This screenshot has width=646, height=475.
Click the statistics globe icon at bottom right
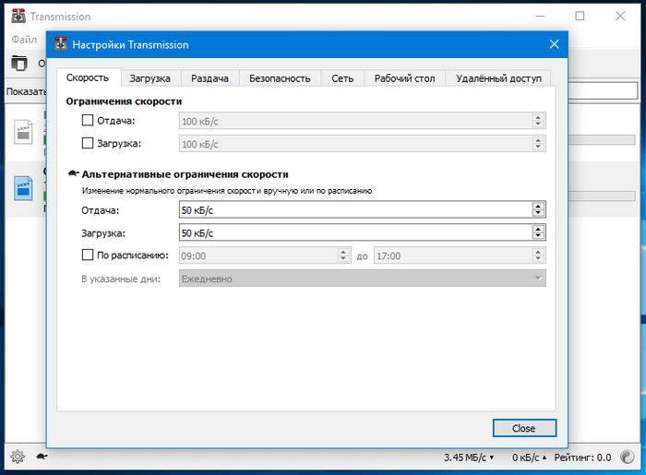pyautogui.click(x=628, y=457)
